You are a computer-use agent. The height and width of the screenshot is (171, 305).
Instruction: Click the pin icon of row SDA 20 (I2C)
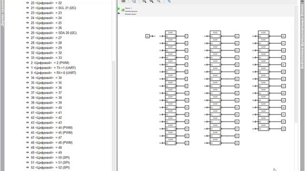(x=28, y=33)
